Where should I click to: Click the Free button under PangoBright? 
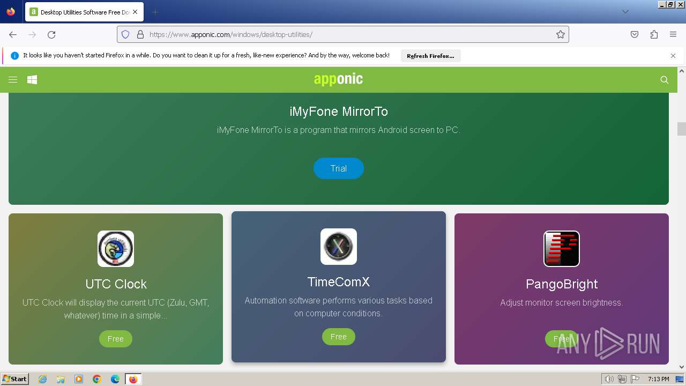tap(562, 339)
